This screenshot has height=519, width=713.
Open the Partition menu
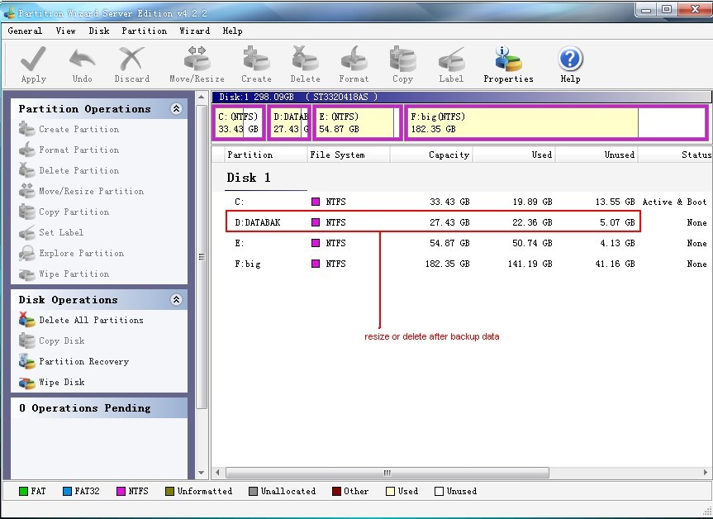pos(144,31)
